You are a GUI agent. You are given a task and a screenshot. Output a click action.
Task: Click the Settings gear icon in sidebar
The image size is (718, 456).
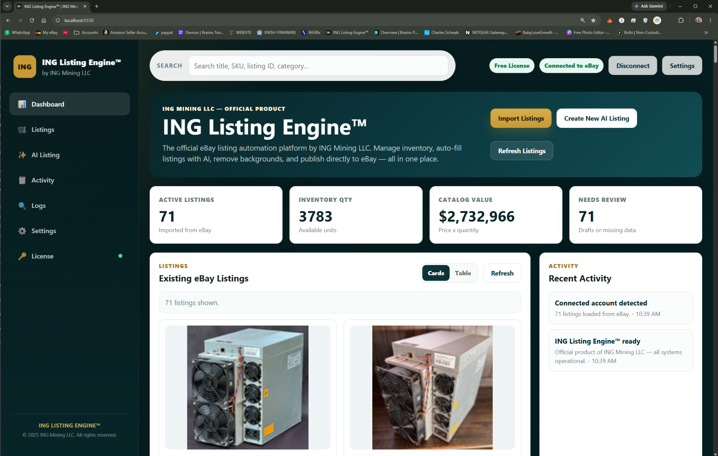click(x=22, y=231)
